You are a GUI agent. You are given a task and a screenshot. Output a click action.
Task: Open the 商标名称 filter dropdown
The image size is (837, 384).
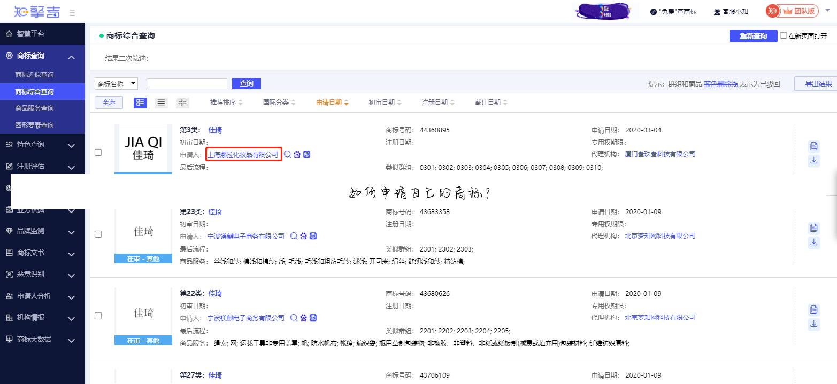tap(116, 84)
